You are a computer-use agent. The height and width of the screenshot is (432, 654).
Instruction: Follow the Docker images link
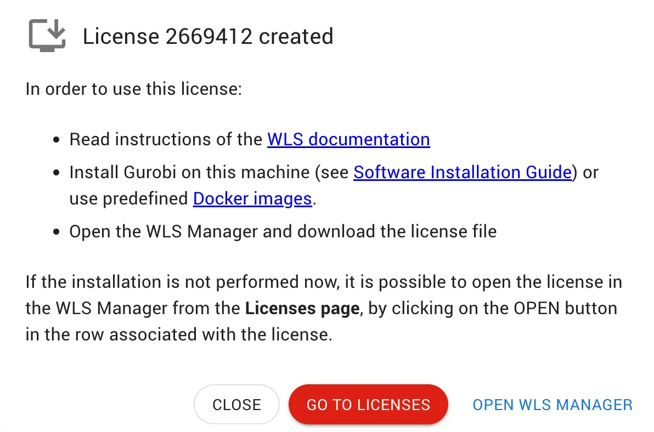pyautogui.click(x=252, y=198)
